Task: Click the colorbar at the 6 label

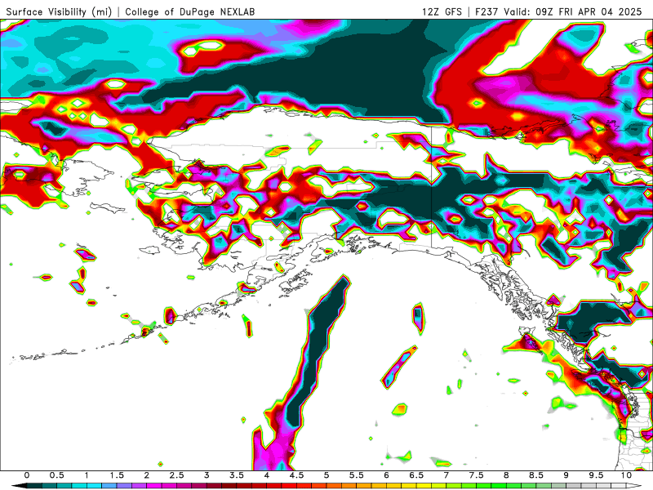Action: (386, 475)
